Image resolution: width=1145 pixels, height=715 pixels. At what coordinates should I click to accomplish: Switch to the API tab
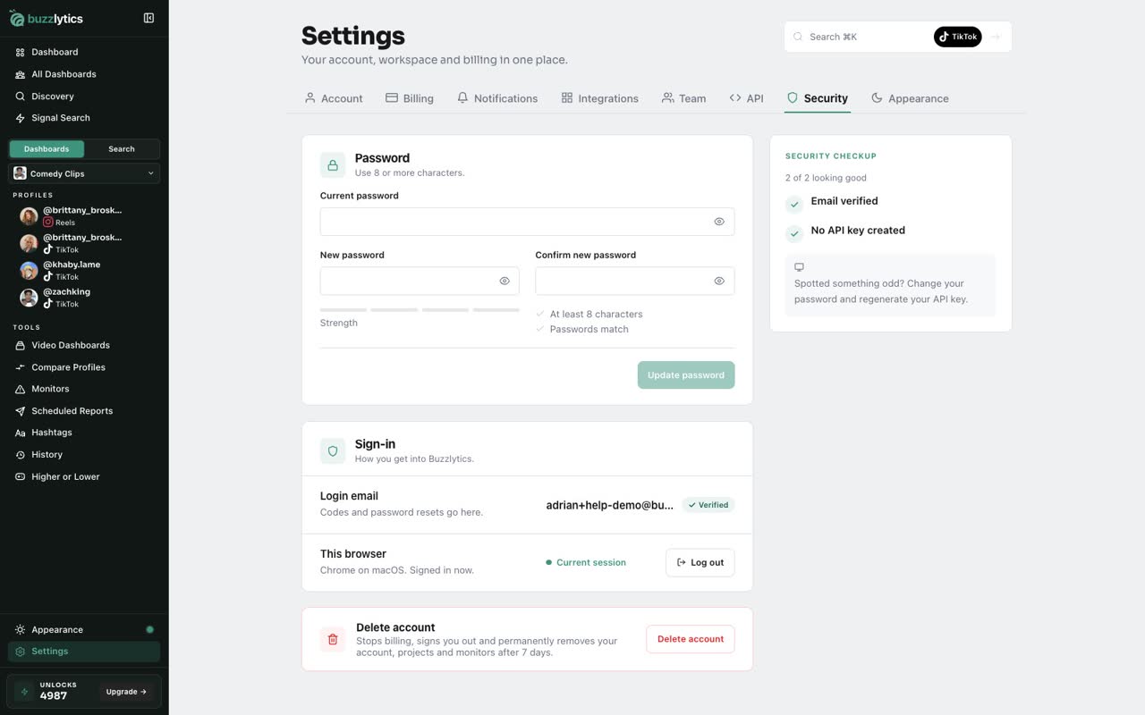[746, 98]
